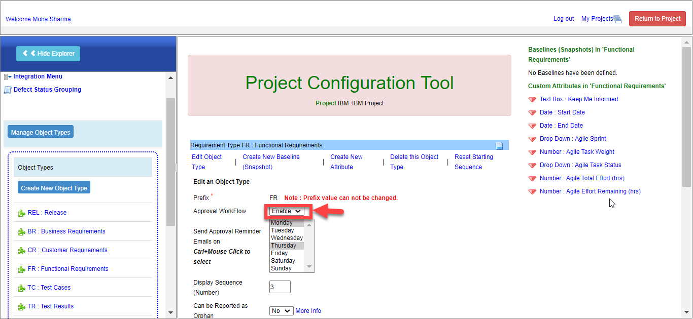
Task: Click the Defect Status Grouping scroll icon
Action: pos(8,90)
